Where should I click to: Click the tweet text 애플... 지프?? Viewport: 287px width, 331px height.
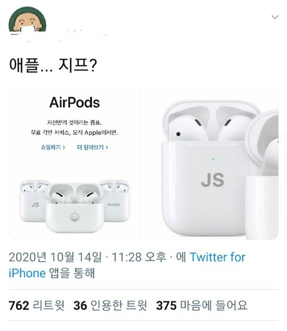click(x=53, y=65)
